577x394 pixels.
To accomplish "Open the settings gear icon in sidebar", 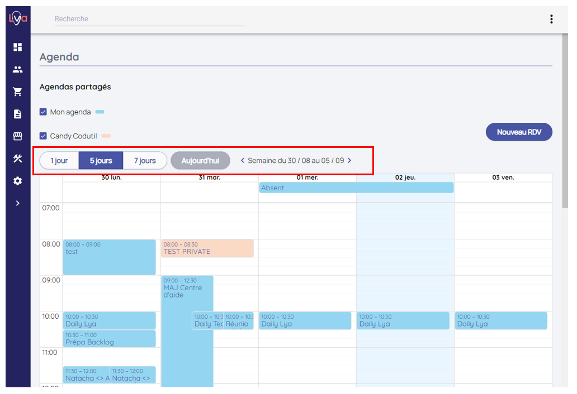I will point(17,181).
